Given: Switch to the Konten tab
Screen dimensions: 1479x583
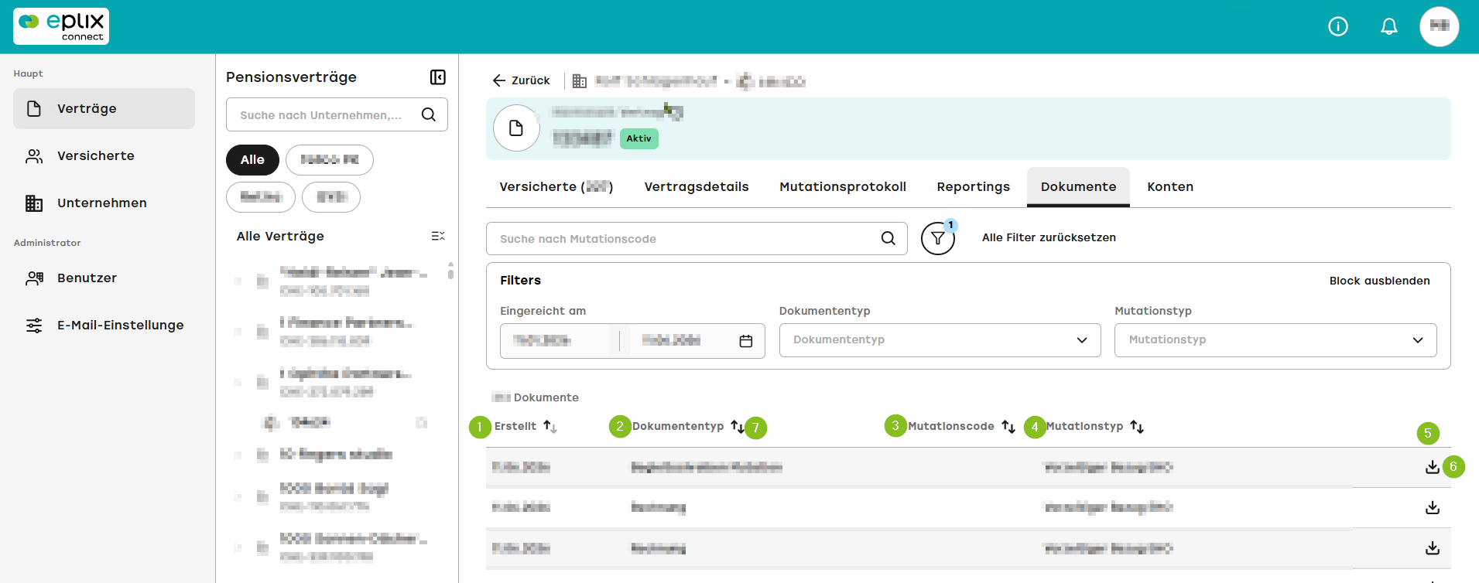Looking at the screenshot, I should point(1170,187).
